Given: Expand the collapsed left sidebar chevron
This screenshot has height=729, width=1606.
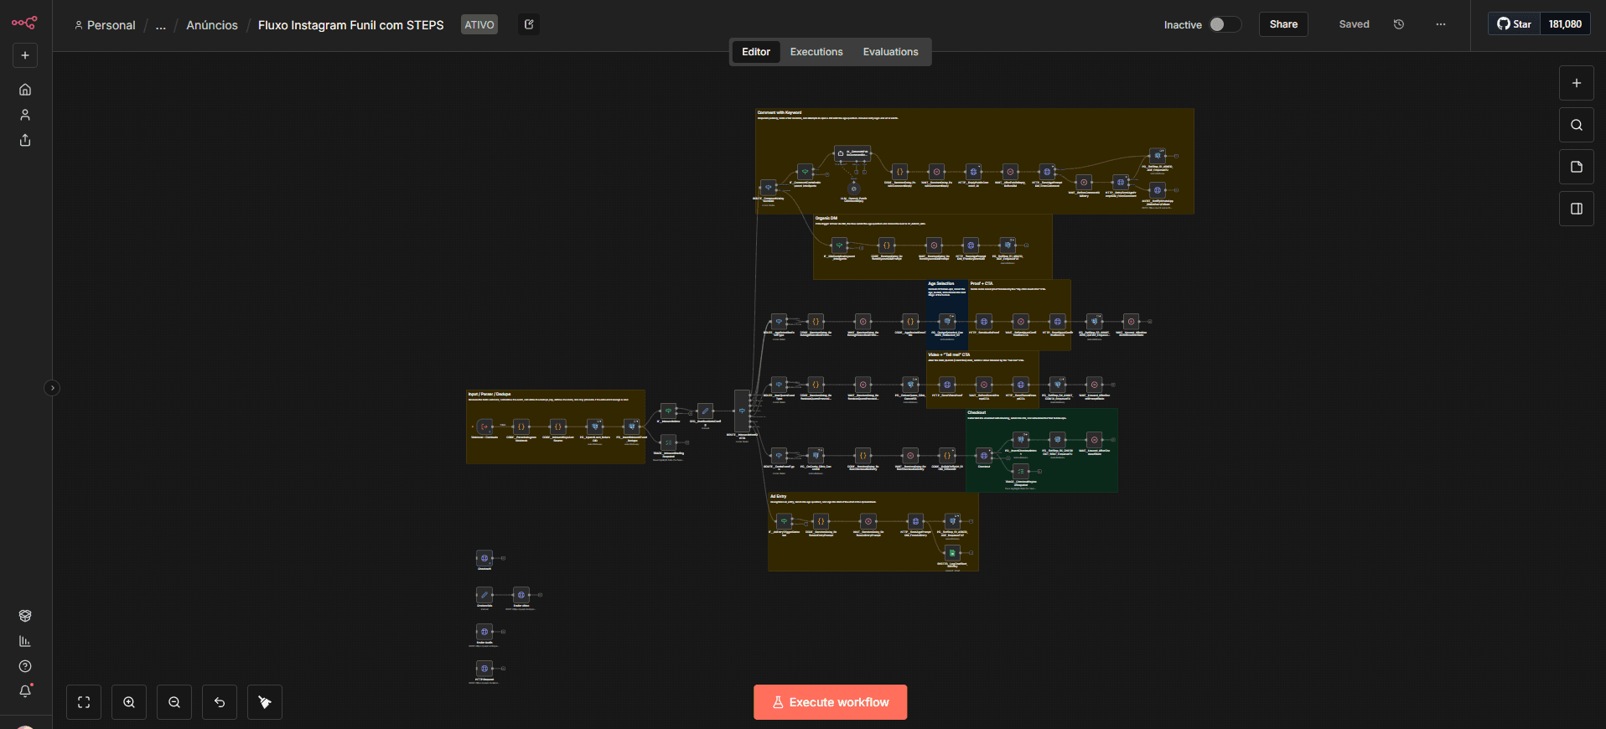Looking at the screenshot, I should click(x=52, y=388).
